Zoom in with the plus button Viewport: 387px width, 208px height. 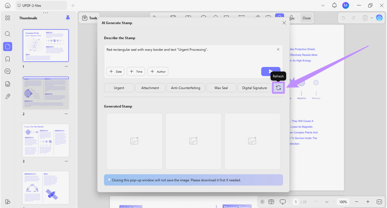coord(368,202)
